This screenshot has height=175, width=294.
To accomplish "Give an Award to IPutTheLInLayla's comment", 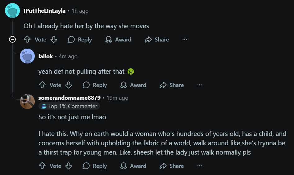I will [x=118, y=40].
